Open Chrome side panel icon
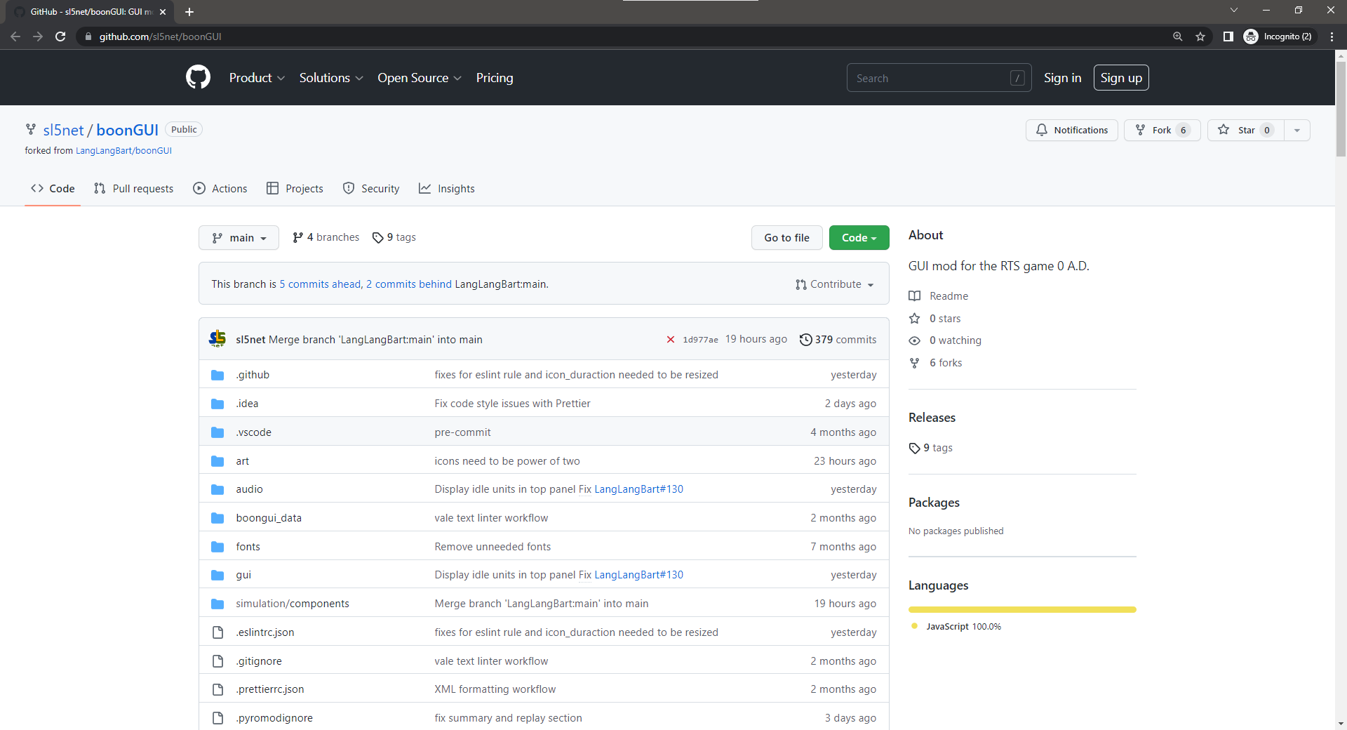Viewport: 1347px width, 730px height. [x=1228, y=36]
